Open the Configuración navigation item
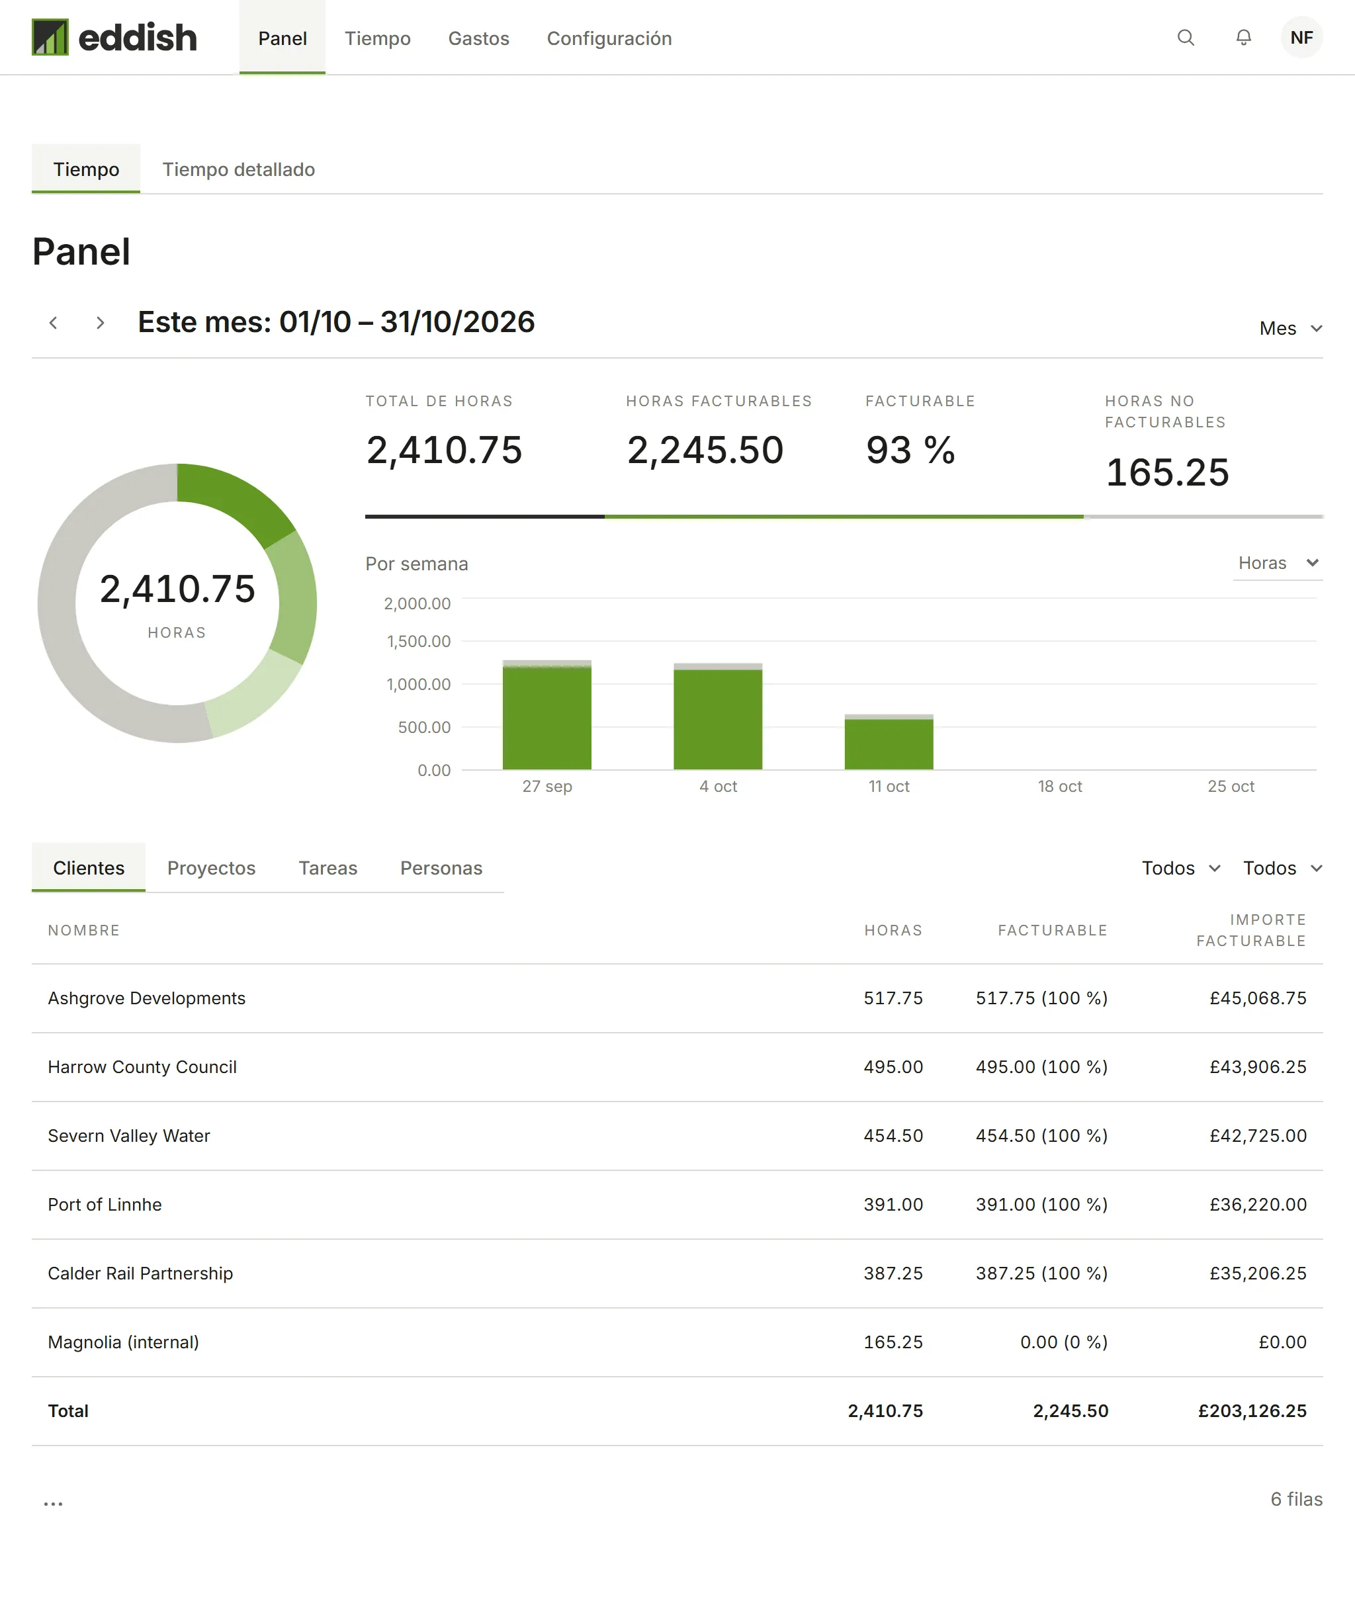1355x1597 pixels. (x=609, y=38)
